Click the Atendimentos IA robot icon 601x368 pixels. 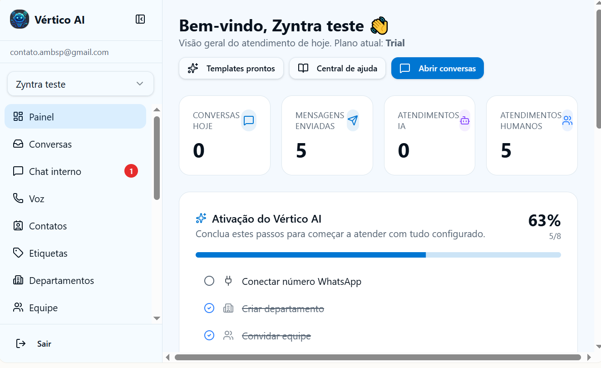click(x=465, y=120)
